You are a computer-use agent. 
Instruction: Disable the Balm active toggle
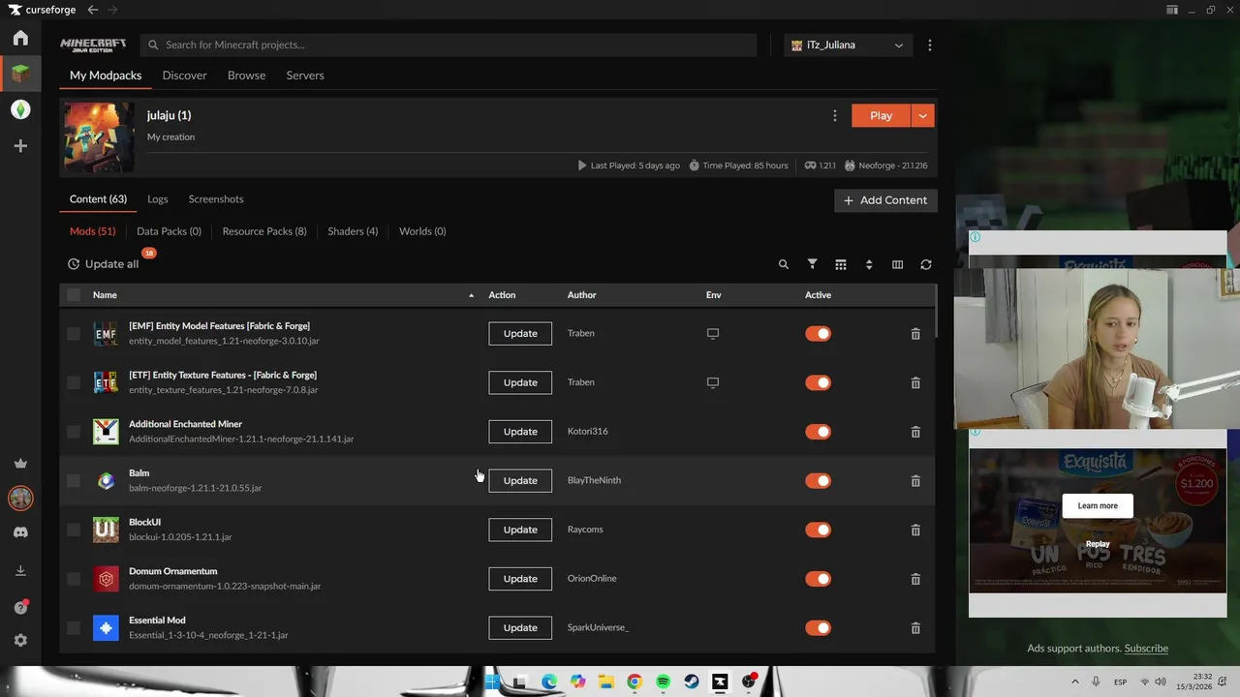tap(819, 481)
